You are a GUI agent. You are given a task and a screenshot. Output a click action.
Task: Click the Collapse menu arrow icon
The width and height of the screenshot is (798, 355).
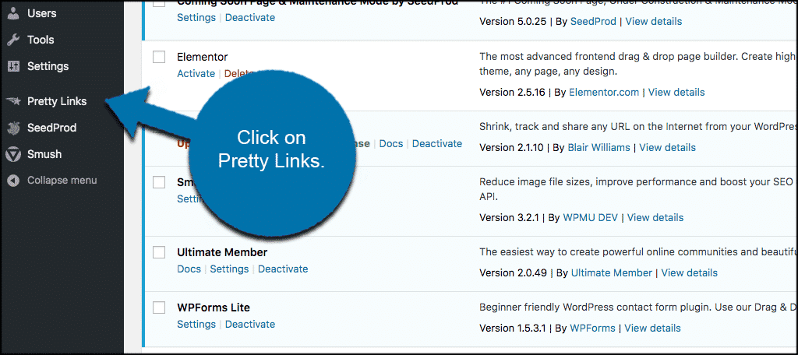tap(14, 181)
